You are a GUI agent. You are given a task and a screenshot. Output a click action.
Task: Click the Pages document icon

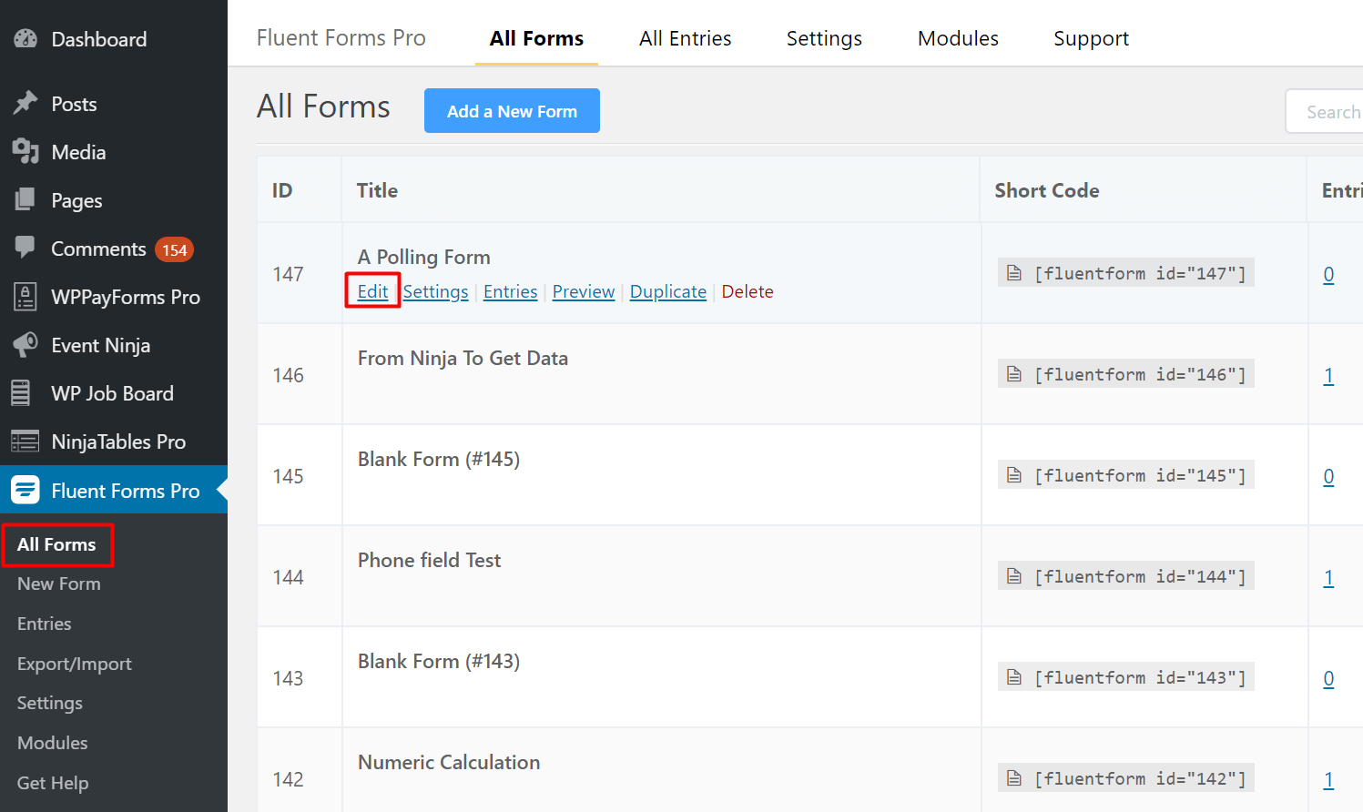[25, 199]
